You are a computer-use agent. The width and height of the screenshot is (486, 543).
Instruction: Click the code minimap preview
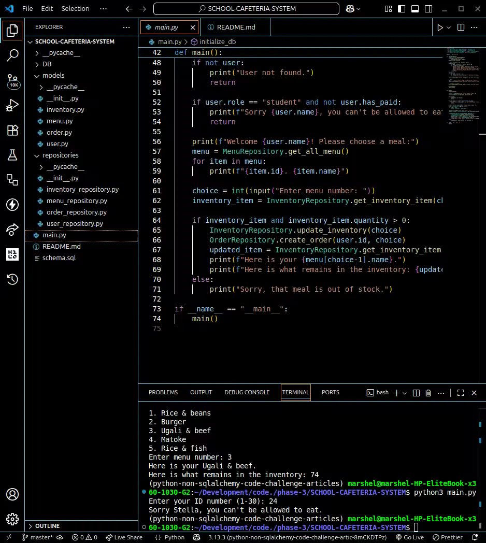click(x=463, y=86)
